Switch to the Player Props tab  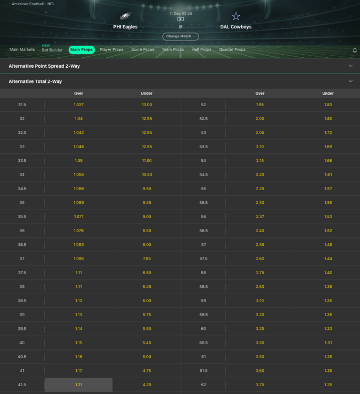(111, 50)
